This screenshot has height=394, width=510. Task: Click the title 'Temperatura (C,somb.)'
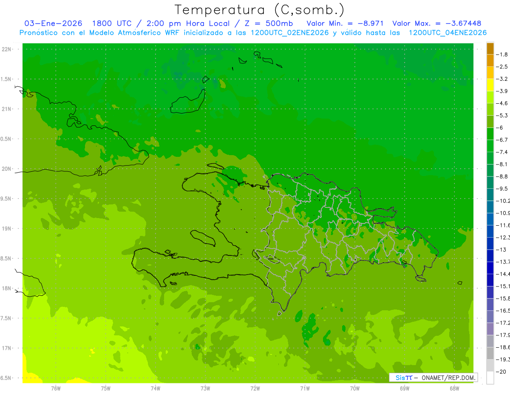(x=260, y=10)
